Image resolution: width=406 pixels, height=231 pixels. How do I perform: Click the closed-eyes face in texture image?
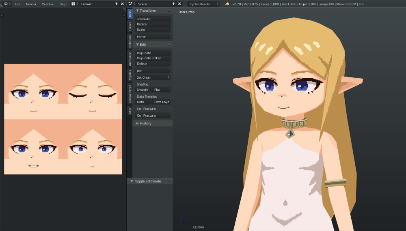coord(93,95)
